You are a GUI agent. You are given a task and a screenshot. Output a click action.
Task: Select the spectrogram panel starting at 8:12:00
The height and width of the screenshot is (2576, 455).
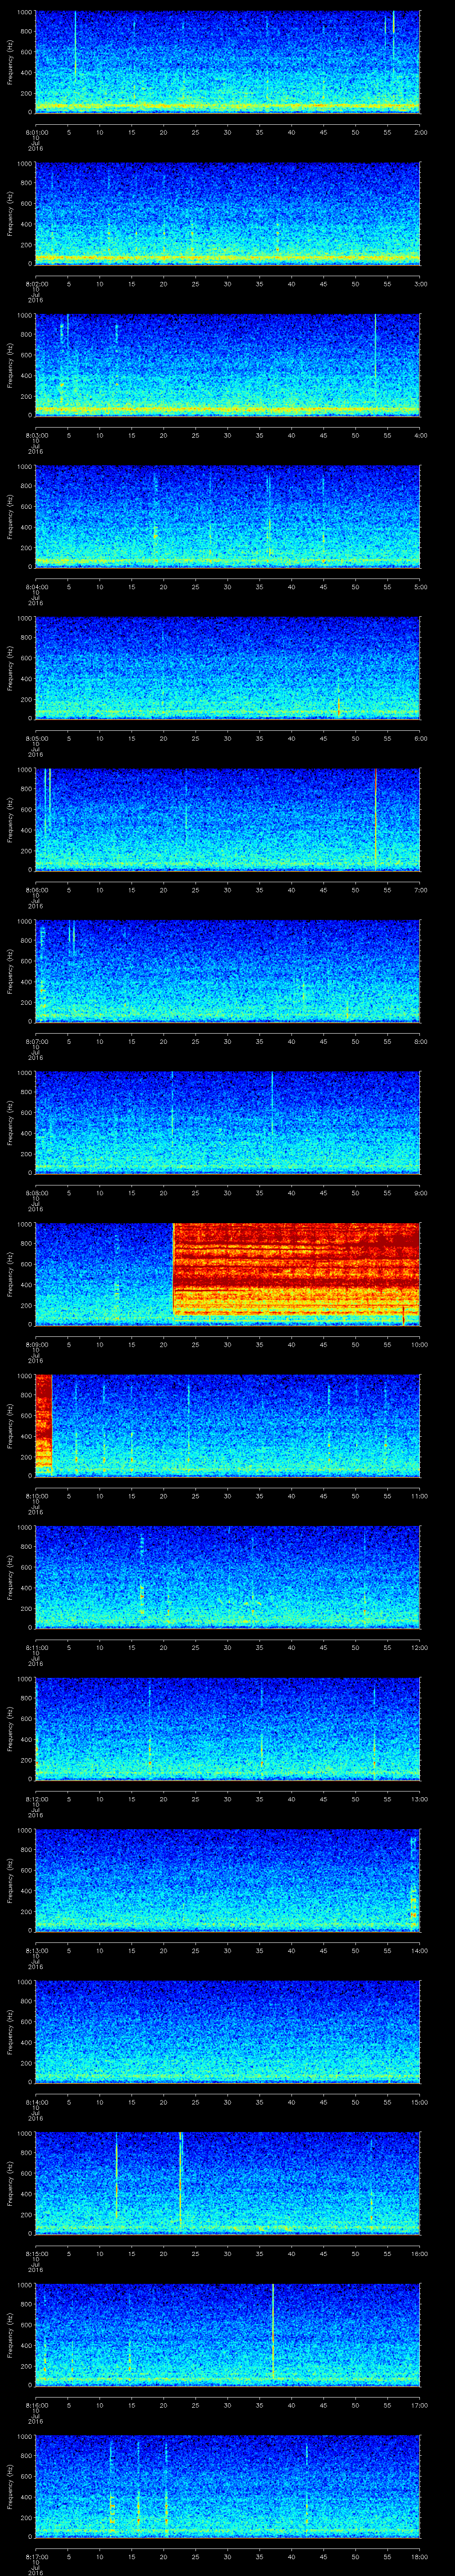[x=228, y=1728]
